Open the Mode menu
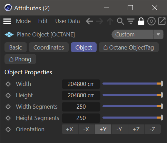This screenshot has height=143, width=167. click(23, 21)
